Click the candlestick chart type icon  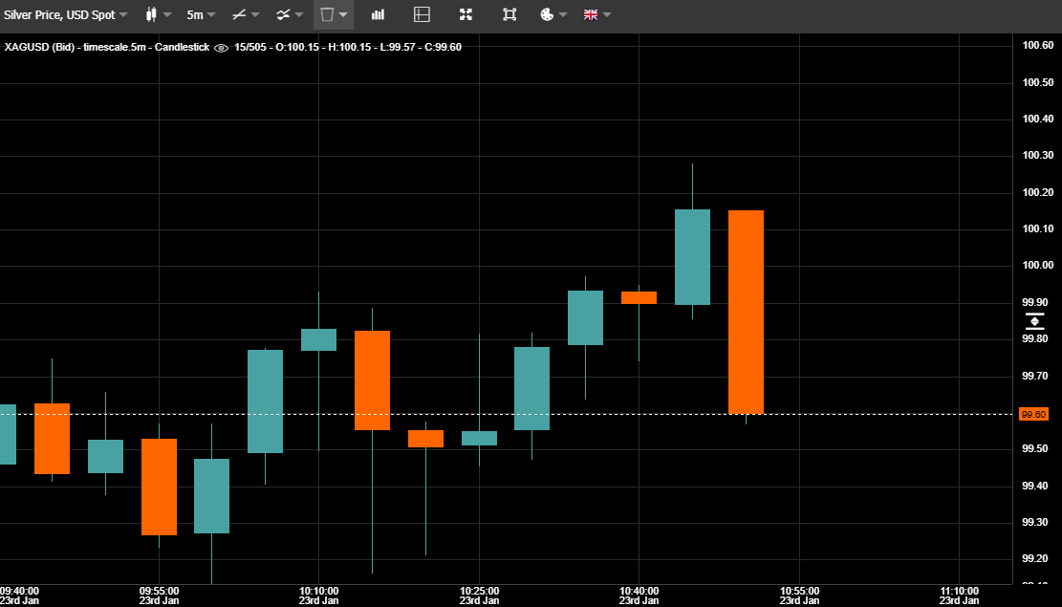(151, 14)
